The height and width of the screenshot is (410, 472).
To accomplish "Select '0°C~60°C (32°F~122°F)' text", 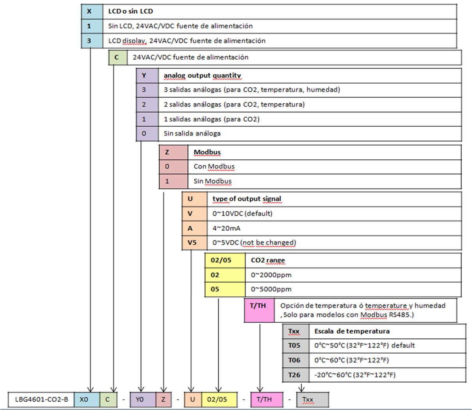I will click(351, 361).
